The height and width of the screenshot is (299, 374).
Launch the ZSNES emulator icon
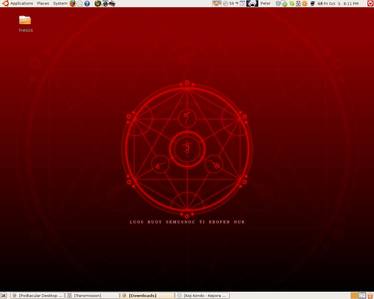tap(105, 4)
